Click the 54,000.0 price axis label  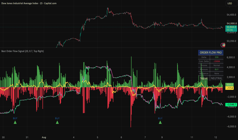(x=232, y=23)
